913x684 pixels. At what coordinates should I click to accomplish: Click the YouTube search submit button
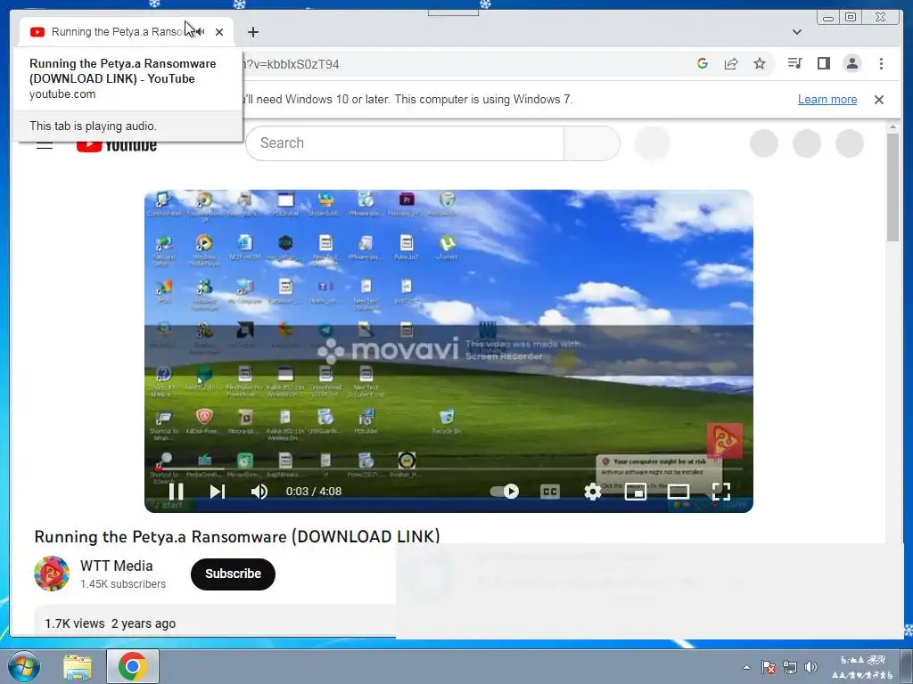pos(592,143)
